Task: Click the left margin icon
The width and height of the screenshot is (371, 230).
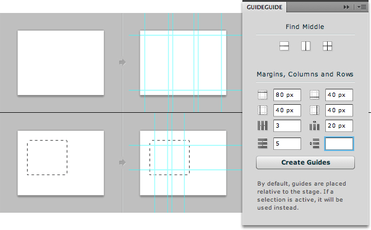Action: tap(262, 110)
